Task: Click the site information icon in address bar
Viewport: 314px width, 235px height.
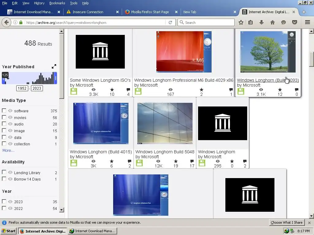Action: click(x=15, y=22)
